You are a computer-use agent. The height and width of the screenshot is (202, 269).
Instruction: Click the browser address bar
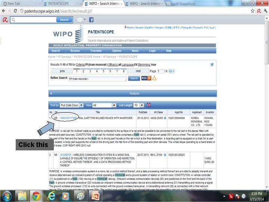tap(134, 11)
